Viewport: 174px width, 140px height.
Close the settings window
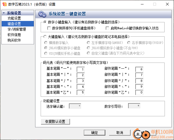click(167, 4)
